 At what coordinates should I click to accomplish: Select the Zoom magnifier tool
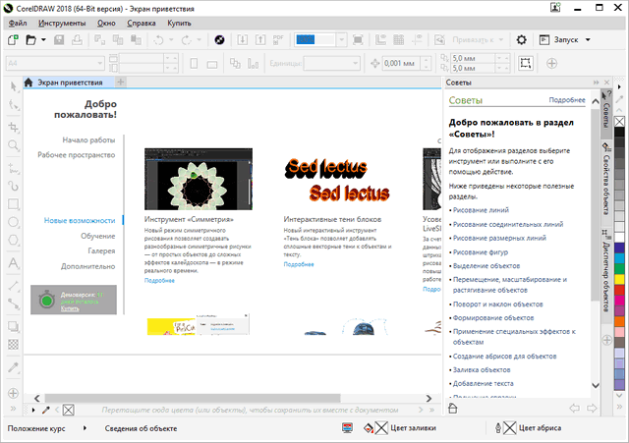tap(14, 144)
